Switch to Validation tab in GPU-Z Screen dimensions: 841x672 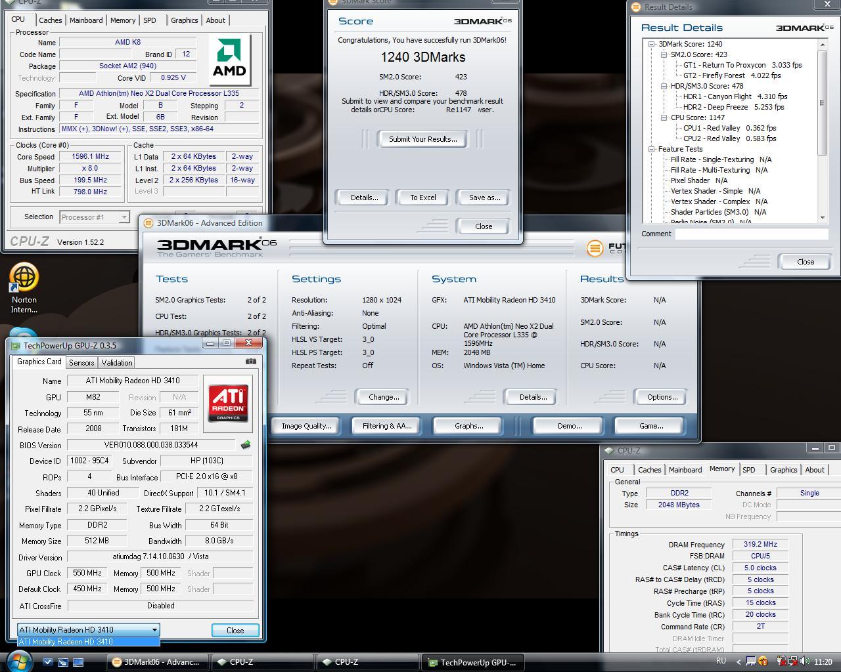point(117,363)
